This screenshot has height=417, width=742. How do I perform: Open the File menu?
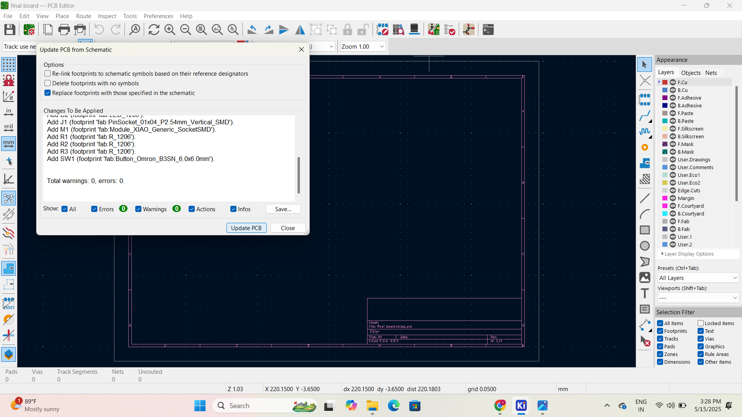[x=8, y=16]
